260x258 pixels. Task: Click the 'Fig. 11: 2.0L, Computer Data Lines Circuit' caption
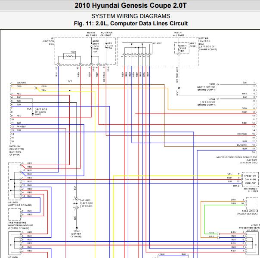(131, 23)
